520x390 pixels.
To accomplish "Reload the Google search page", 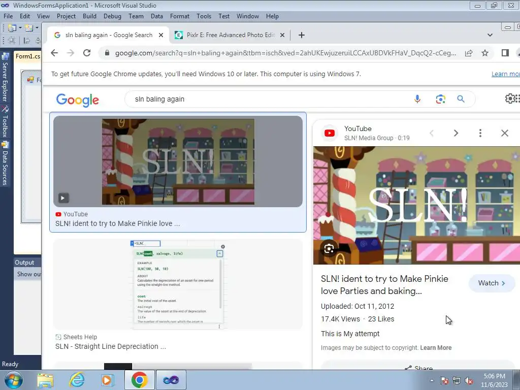I will [x=87, y=53].
